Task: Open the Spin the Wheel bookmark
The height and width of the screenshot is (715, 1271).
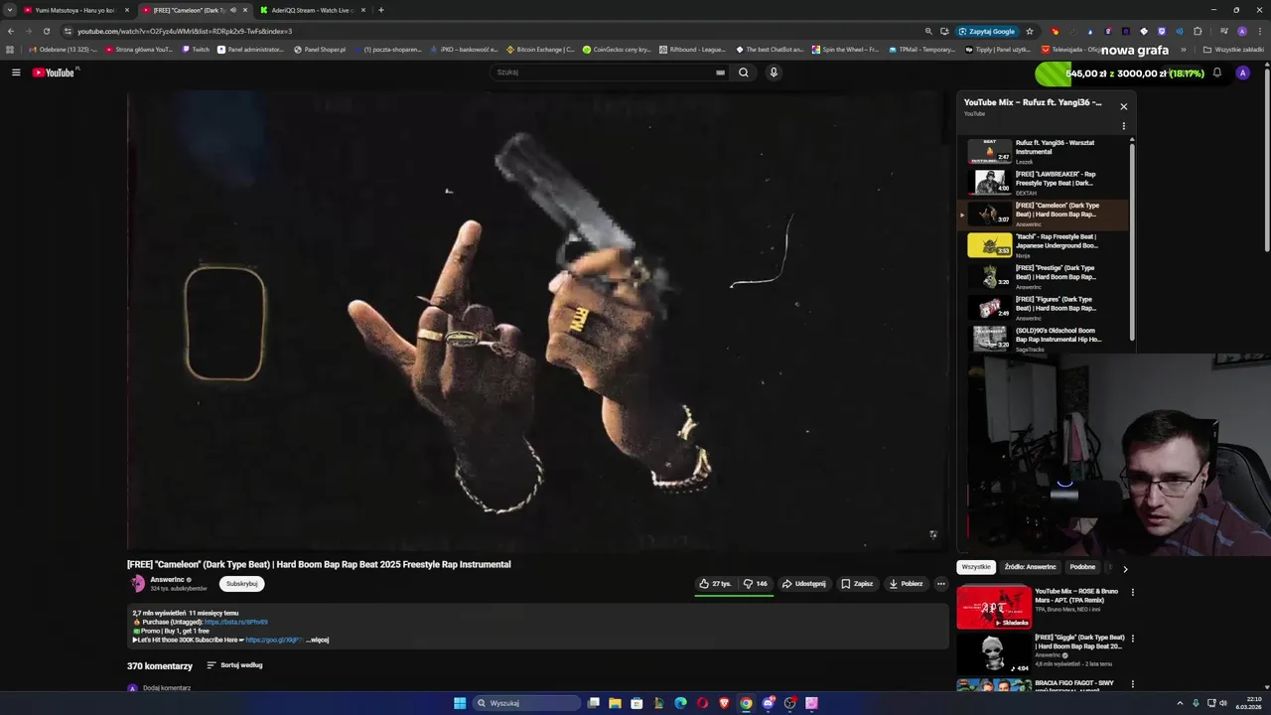Action: [x=845, y=50]
